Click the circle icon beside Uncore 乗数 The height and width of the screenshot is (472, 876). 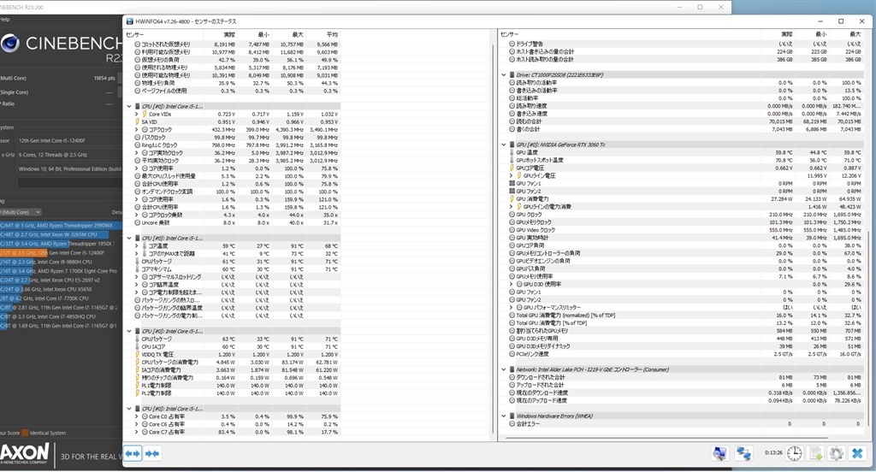[138, 223]
